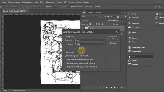The image size is (164, 92).
Task: Check the Инверсия checkbox
Action: pos(75,48)
